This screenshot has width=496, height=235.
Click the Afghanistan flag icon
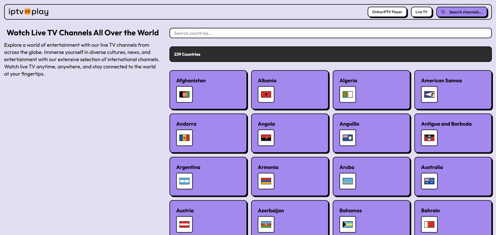pos(184,94)
